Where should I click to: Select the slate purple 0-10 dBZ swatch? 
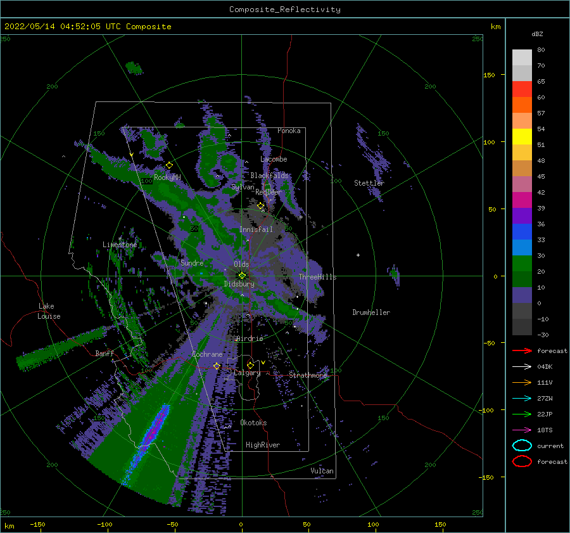coord(522,295)
